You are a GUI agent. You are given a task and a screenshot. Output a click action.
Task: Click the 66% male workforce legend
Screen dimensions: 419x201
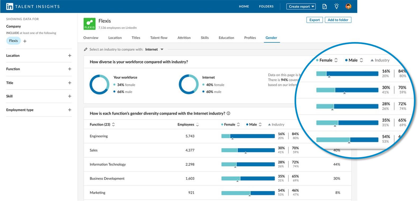123,92
